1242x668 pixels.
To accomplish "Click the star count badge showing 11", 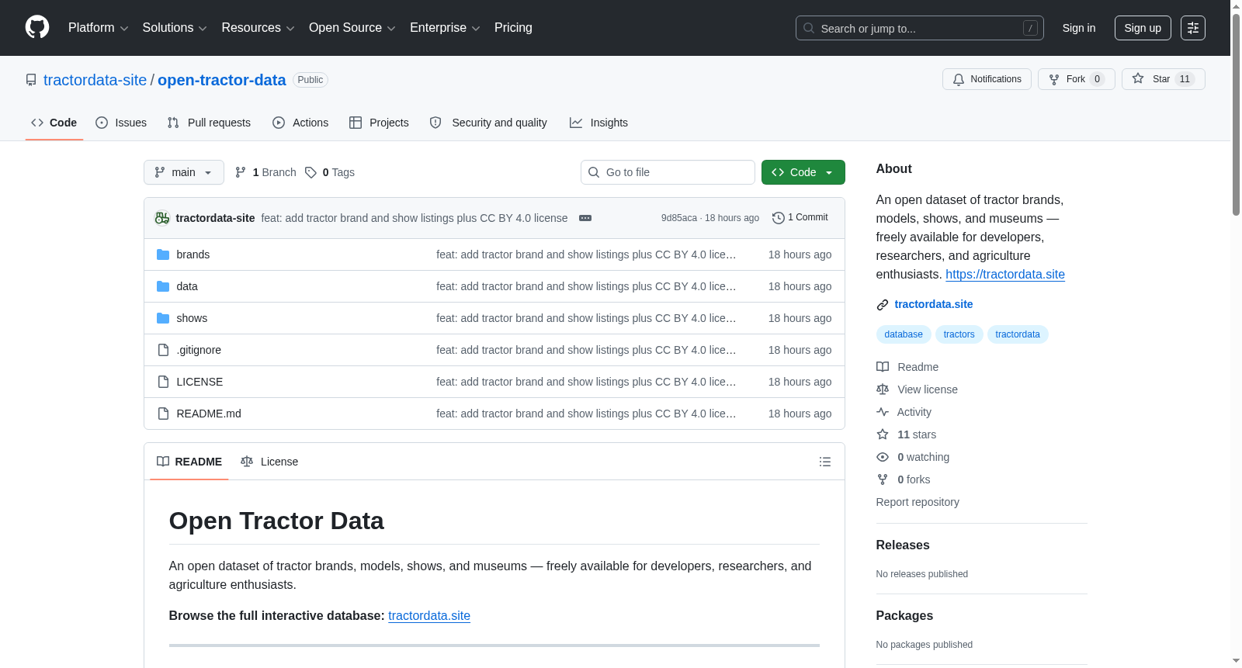I will [1185, 79].
